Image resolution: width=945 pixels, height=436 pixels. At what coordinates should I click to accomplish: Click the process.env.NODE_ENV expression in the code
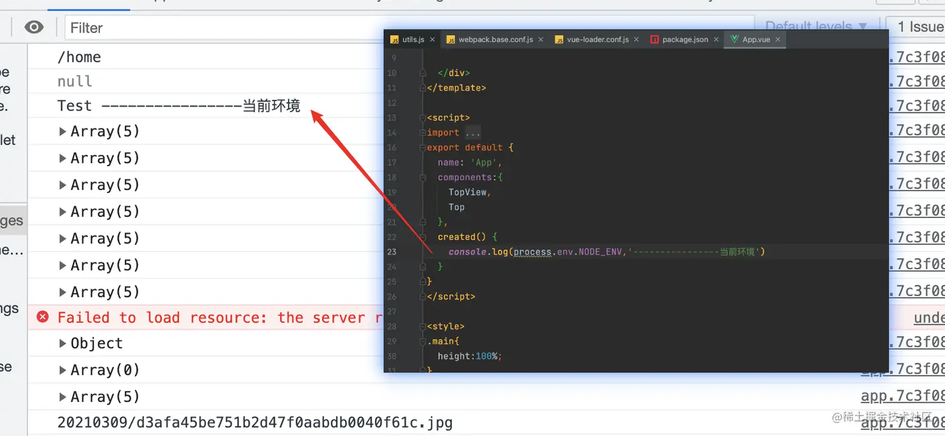click(x=568, y=252)
